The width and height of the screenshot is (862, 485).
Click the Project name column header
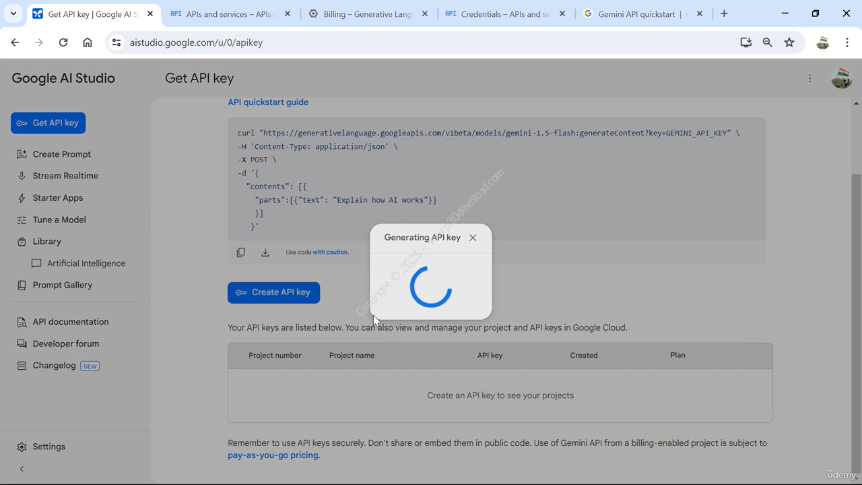(x=352, y=356)
